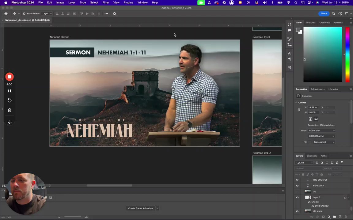
Task: Click the rainbow hue slider strip
Action: [347, 55]
